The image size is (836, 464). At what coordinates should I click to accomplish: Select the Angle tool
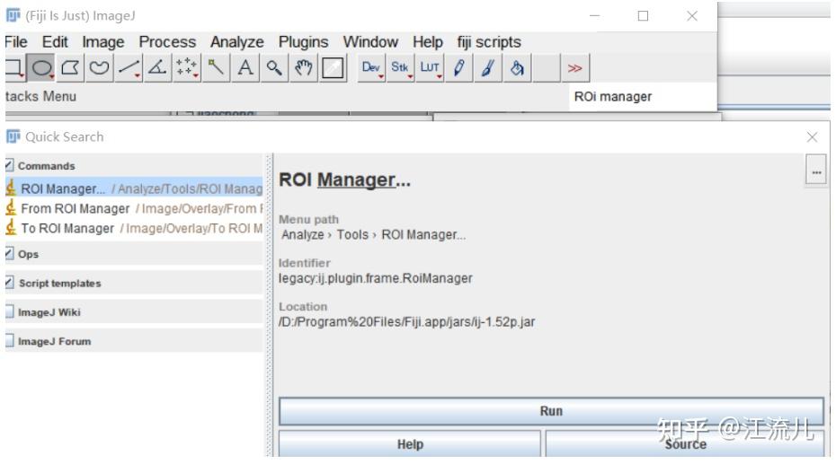[x=157, y=68]
